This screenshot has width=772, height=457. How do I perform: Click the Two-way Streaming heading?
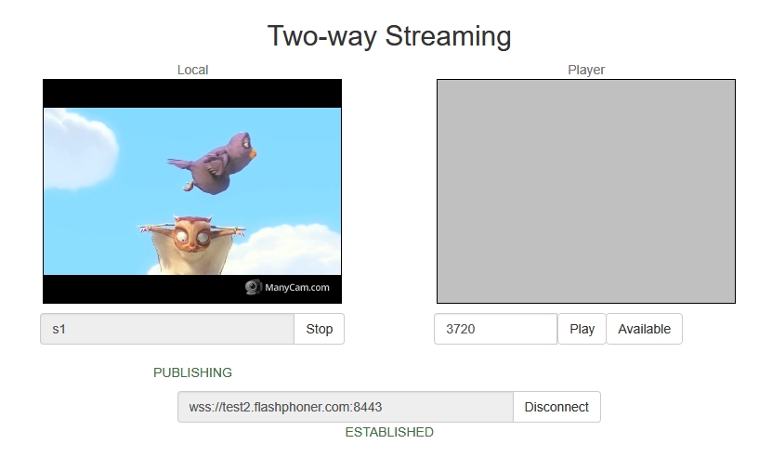[x=389, y=36]
